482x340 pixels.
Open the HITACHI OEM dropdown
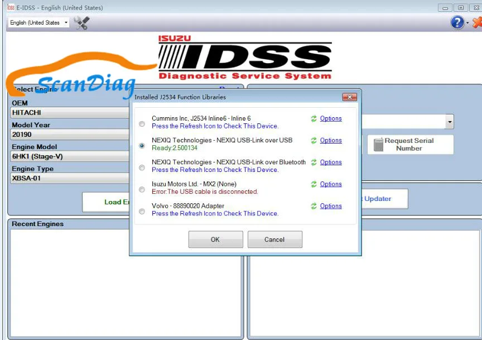click(70, 113)
